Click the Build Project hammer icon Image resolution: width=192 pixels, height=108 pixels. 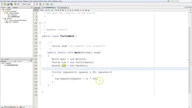[x=37, y=4]
